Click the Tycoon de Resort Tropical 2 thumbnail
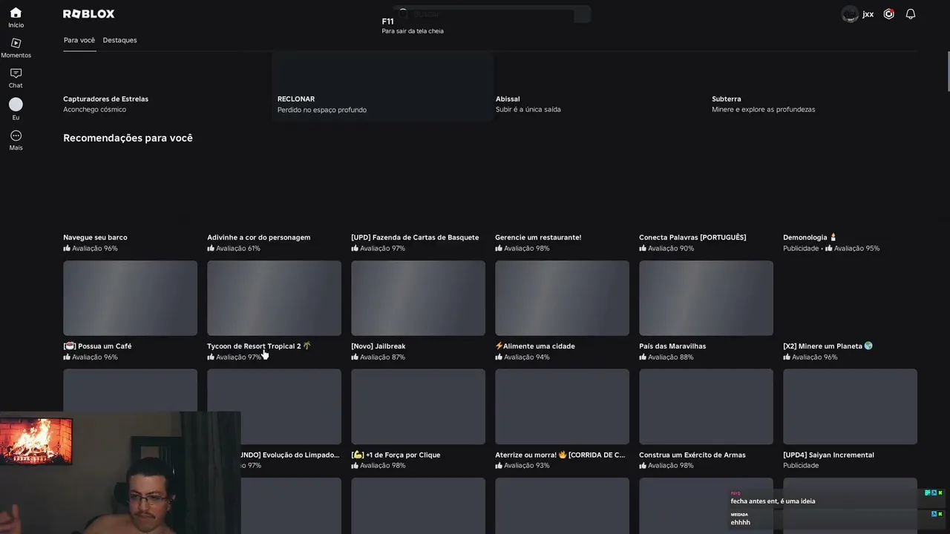 [x=274, y=298]
